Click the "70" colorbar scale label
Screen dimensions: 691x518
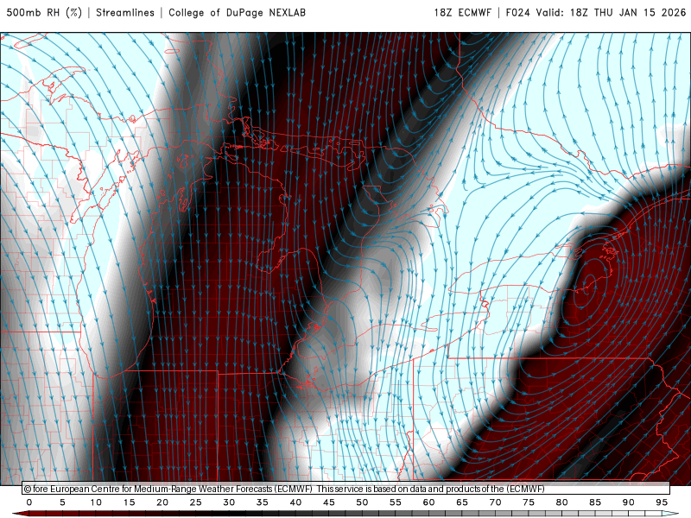click(495, 502)
